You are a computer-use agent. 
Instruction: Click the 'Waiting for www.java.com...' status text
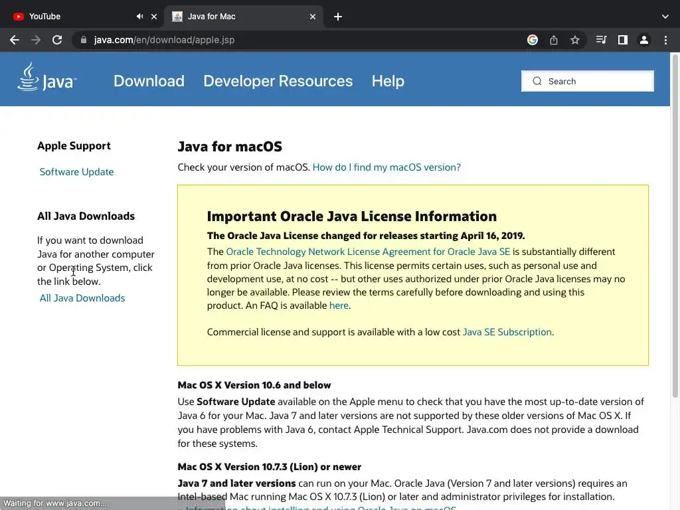54,503
